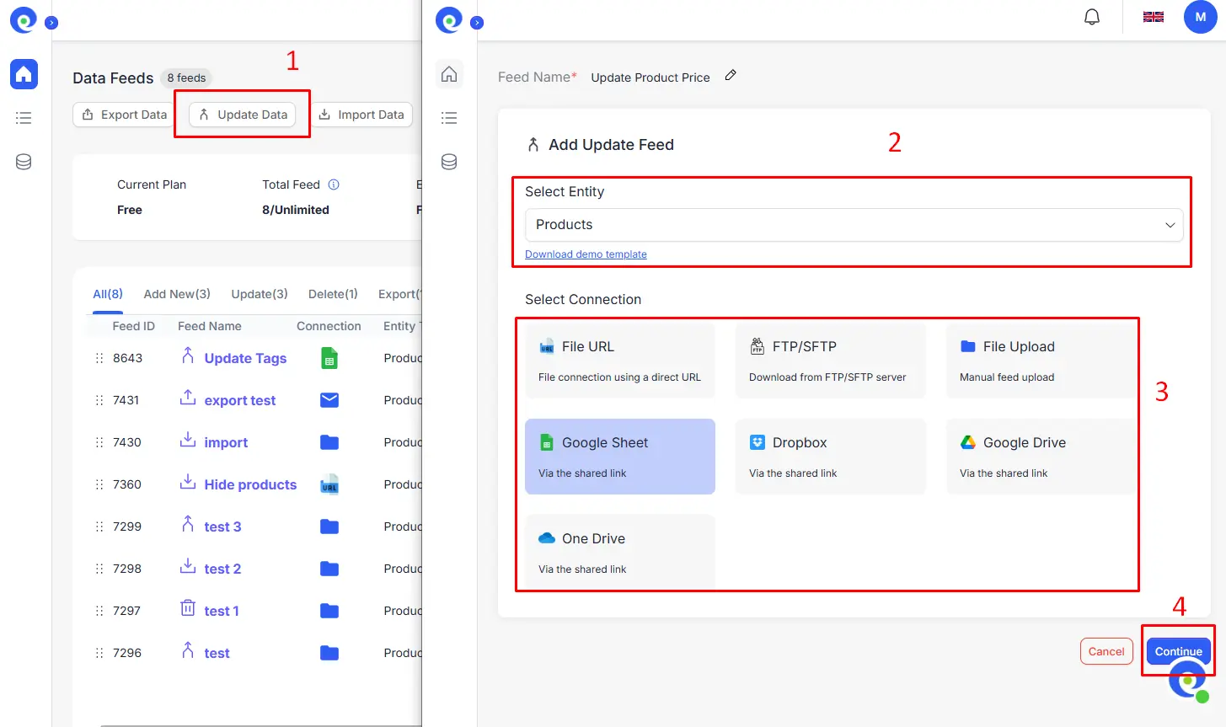1226x727 pixels.
Task: Open the Select Entity dropdown showing Products
Action: click(854, 225)
